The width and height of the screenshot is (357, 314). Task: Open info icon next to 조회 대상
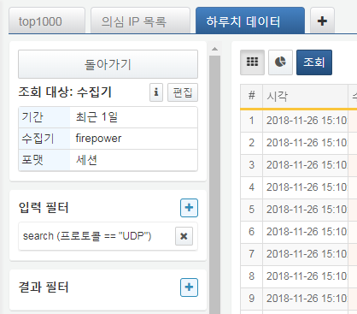(156, 92)
